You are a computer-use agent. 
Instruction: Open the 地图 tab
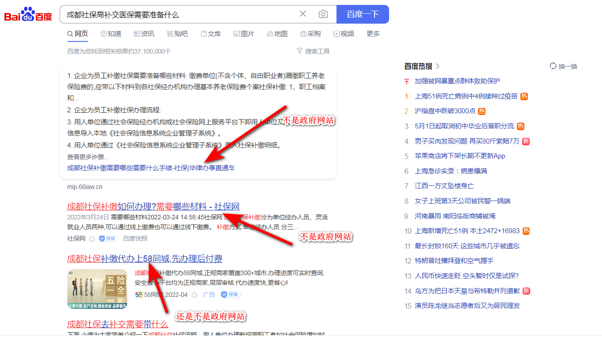point(277,34)
